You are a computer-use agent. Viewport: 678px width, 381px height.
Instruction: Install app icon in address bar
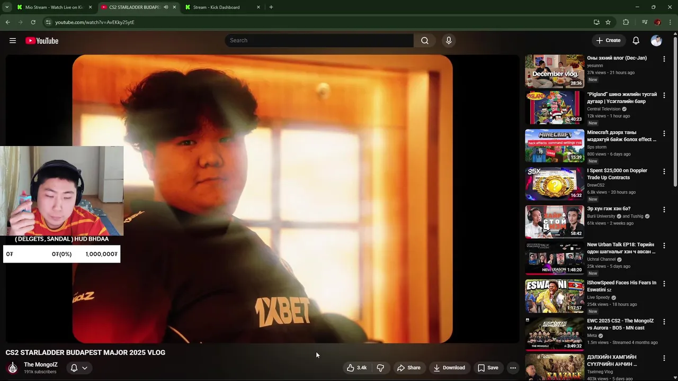coord(596,22)
